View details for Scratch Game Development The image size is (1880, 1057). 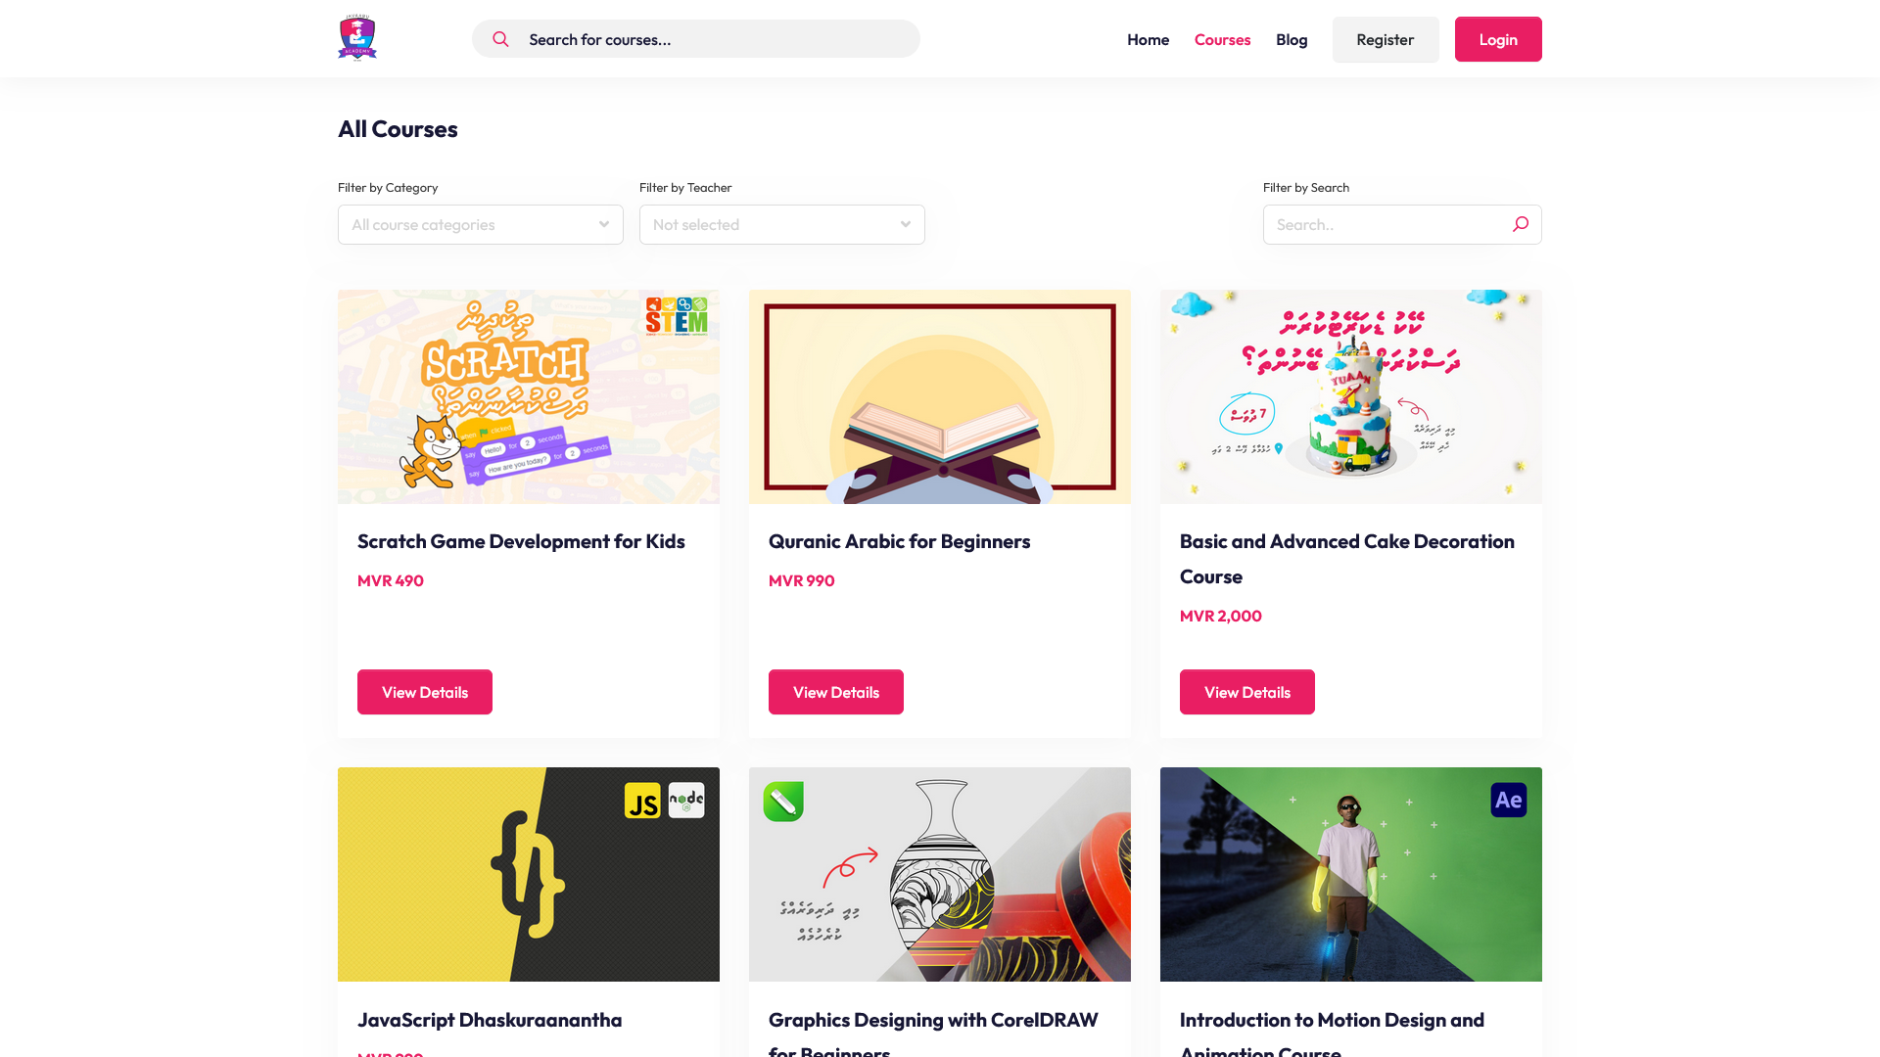point(425,692)
